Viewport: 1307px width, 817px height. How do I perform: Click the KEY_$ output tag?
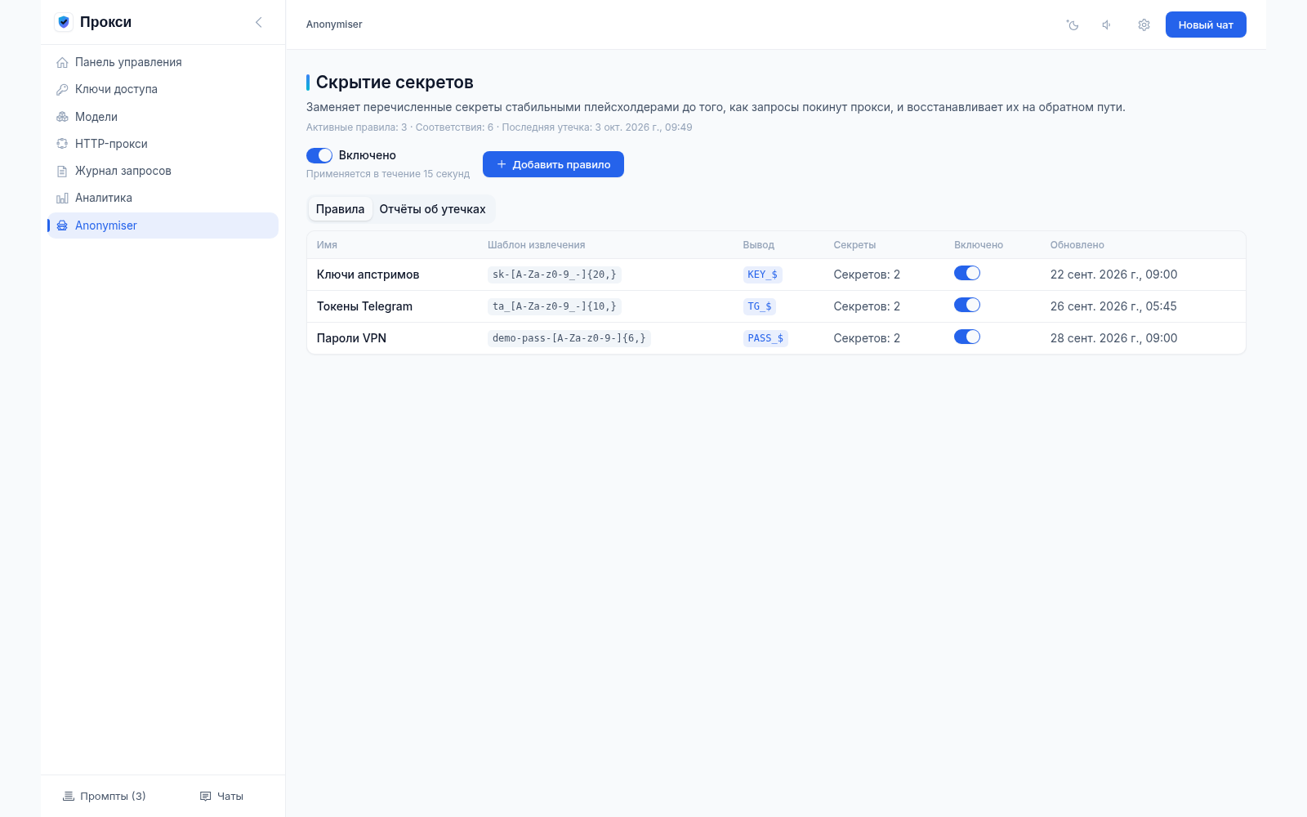[763, 275]
